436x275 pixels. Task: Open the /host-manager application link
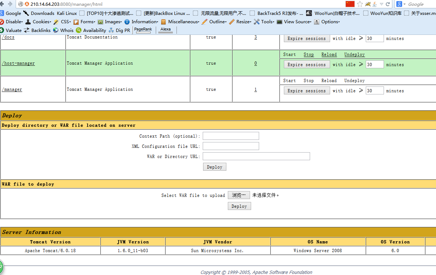tap(18, 63)
